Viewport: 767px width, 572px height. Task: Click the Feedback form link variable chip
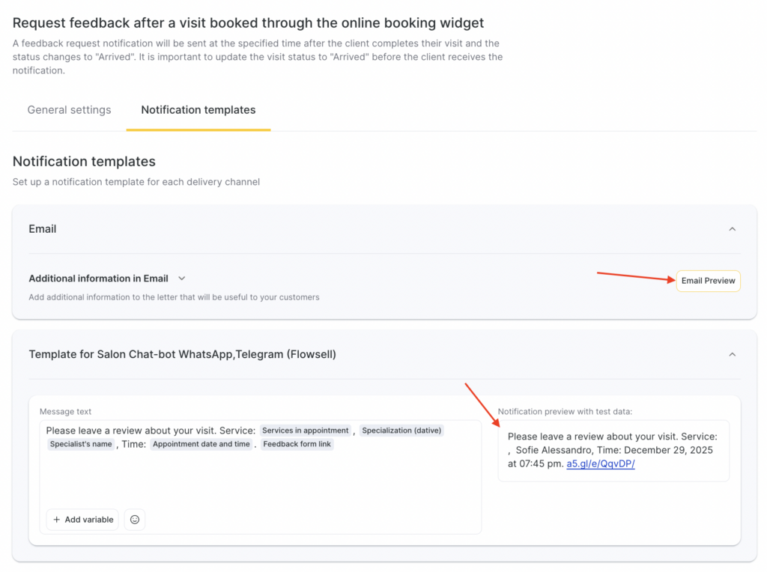pyautogui.click(x=297, y=444)
